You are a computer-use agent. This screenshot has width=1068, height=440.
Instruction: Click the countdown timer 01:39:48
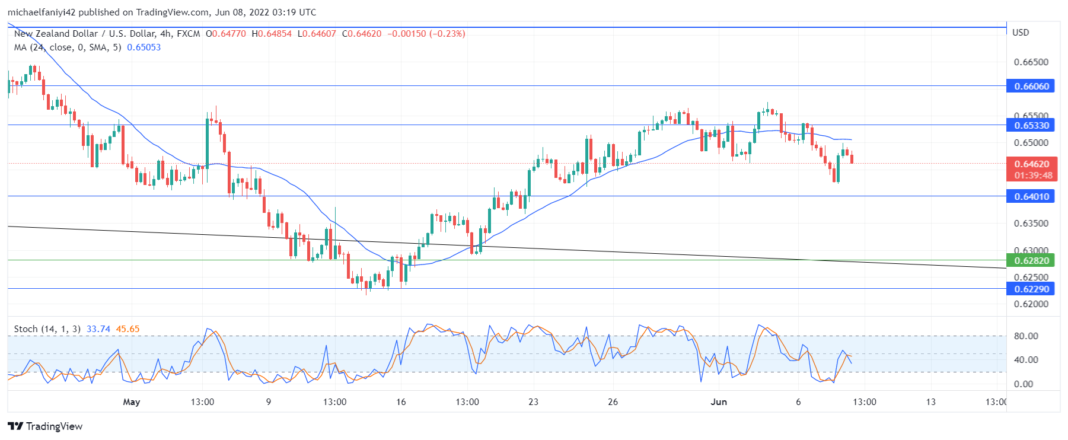coord(1034,176)
